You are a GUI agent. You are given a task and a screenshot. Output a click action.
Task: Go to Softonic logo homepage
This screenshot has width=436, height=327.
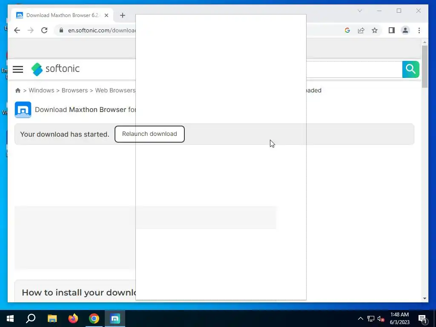pyautogui.click(x=55, y=69)
